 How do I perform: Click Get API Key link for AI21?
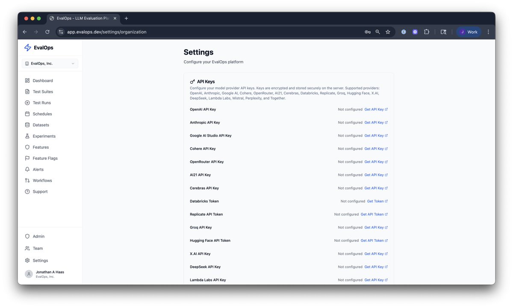pos(376,175)
